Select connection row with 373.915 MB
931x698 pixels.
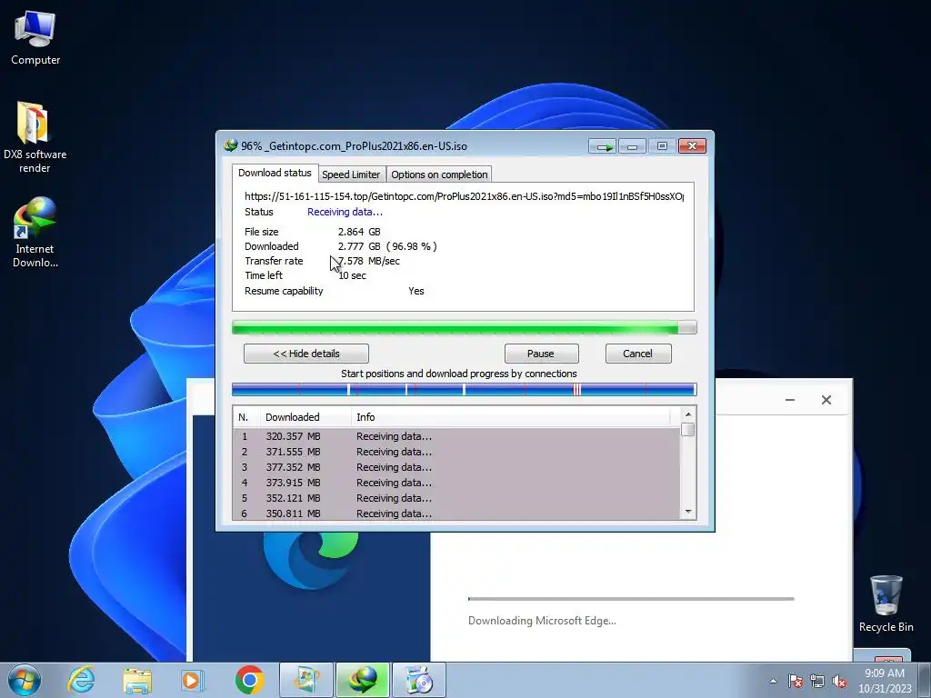pos(456,483)
